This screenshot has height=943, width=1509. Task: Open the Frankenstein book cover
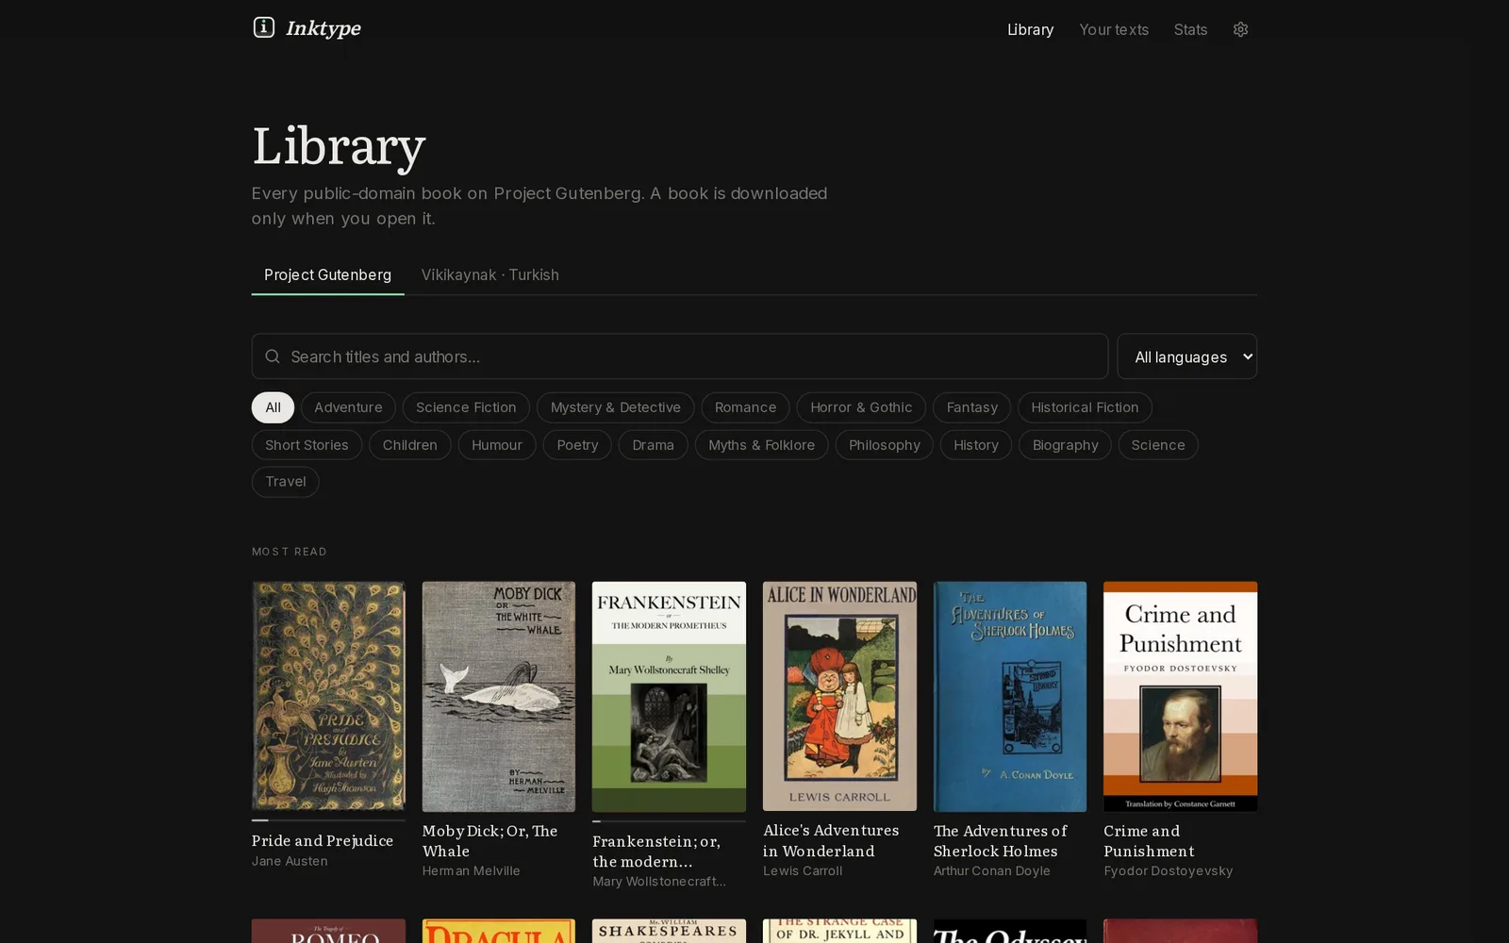[x=669, y=696]
